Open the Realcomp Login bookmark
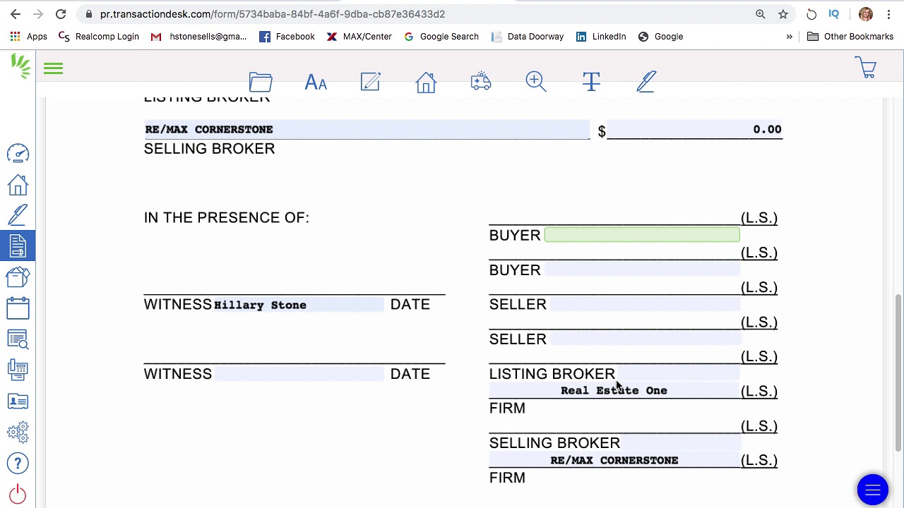 pos(100,37)
